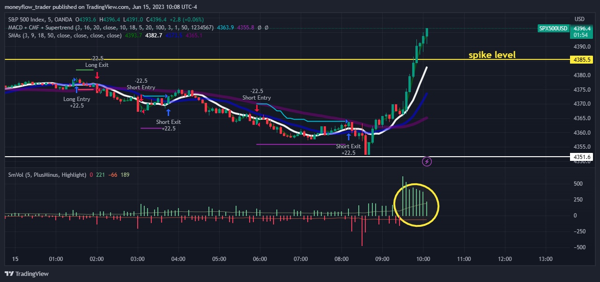Click the 09:00 time axis label
Screen dimensions: 600x282
pyautogui.click(x=382, y=259)
